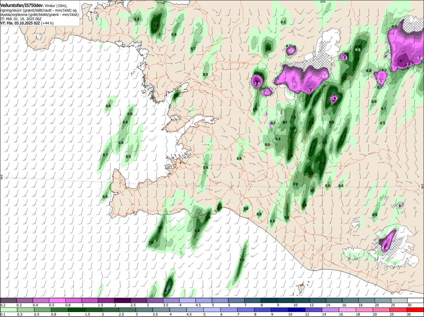This screenshot has width=424, height=317.
Task: Pick the palest green 0.1–0.3 rain scale swatch
Action: click(x=8, y=310)
